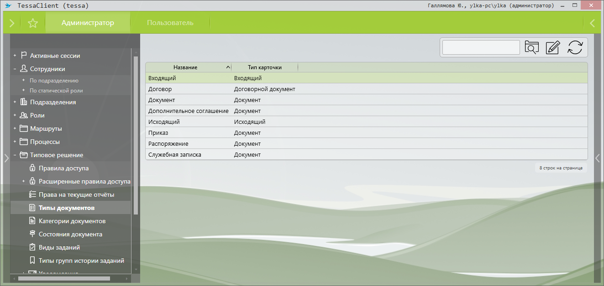Click the sidebar horizontal scrollbar
604x286 pixels.
point(64,278)
